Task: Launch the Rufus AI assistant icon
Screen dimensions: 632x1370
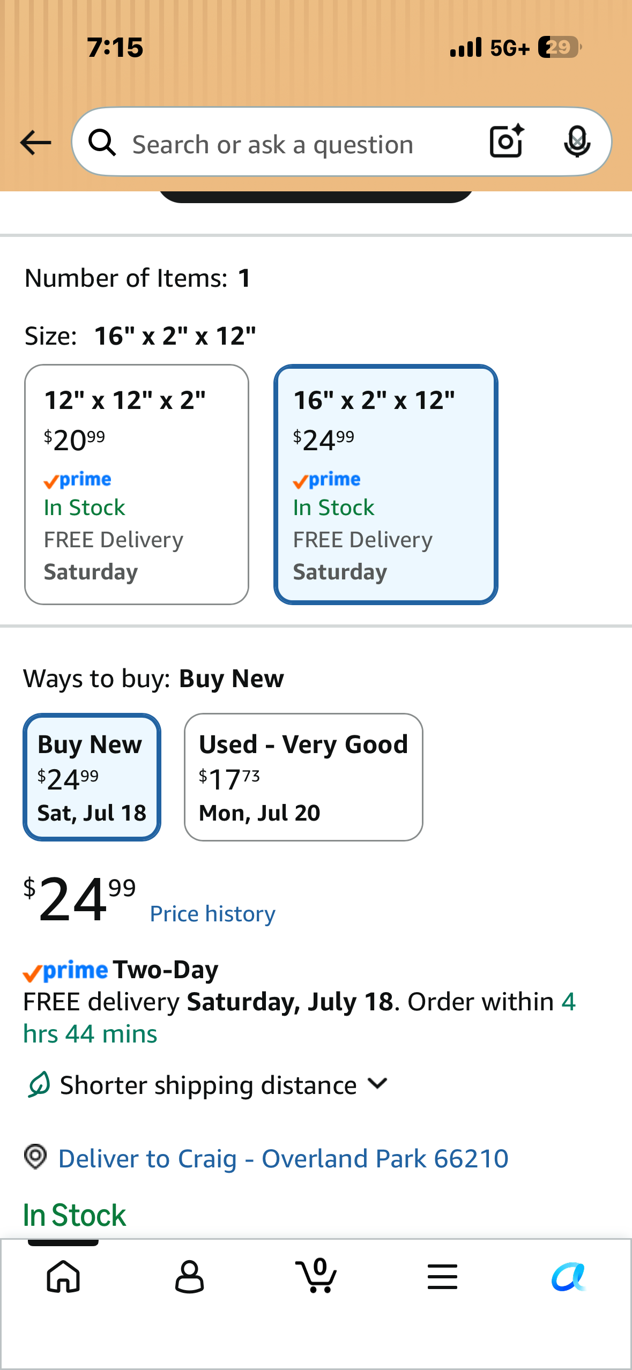Action: (x=569, y=1276)
